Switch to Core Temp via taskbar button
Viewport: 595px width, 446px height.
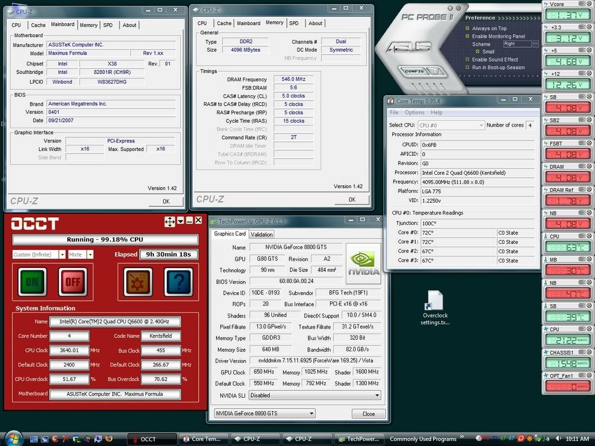(x=204, y=439)
